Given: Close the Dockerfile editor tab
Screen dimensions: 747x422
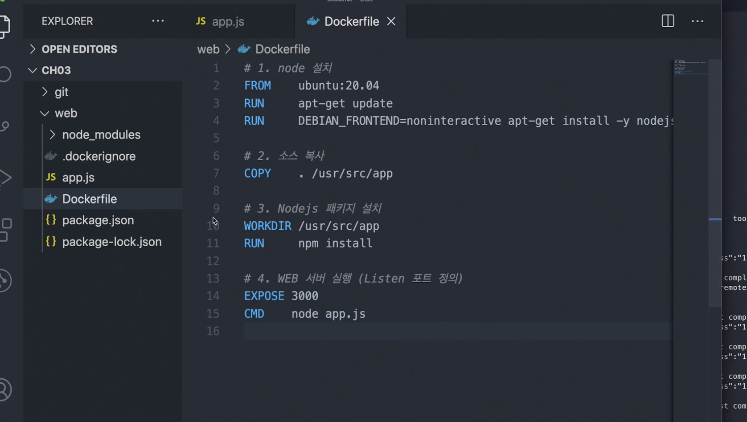Looking at the screenshot, I should tap(391, 21).
